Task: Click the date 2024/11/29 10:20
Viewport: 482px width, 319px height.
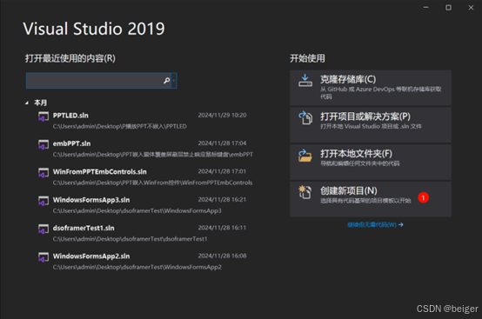Action: pos(222,115)
